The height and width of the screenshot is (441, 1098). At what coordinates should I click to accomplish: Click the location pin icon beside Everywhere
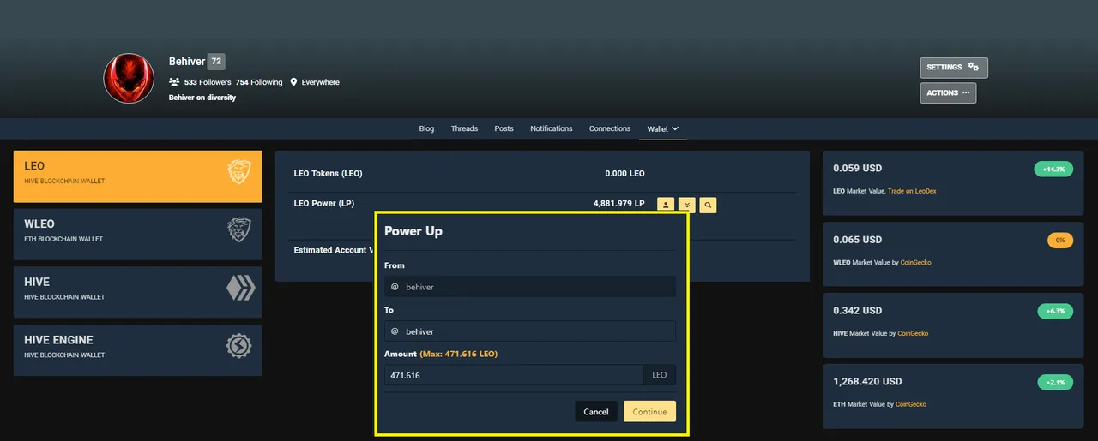point(293,82)
